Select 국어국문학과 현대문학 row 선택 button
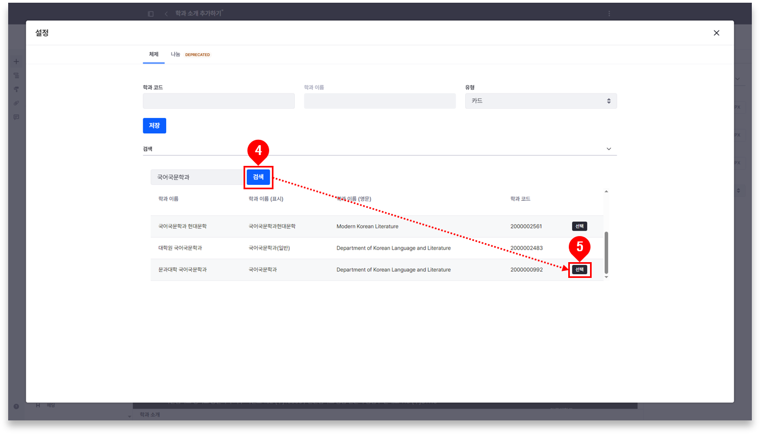 [579, 226]
